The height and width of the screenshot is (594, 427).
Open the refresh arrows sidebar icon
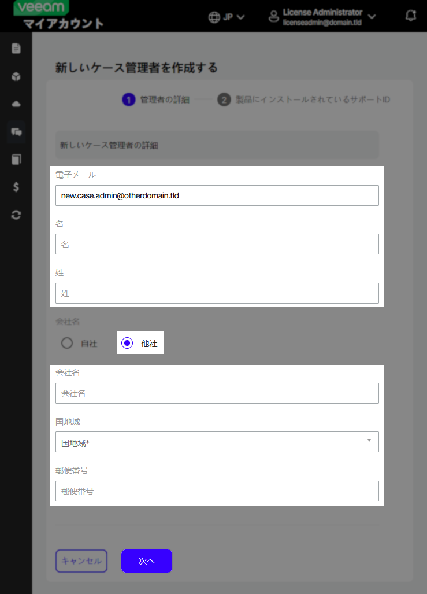pyautogui.click(x=16, y=215)
